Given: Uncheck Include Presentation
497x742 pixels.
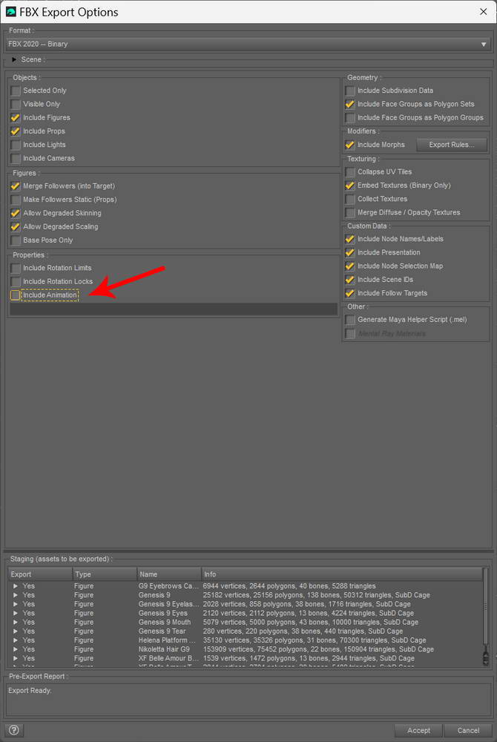Looking at the screenshot, I should click(350, 253).
